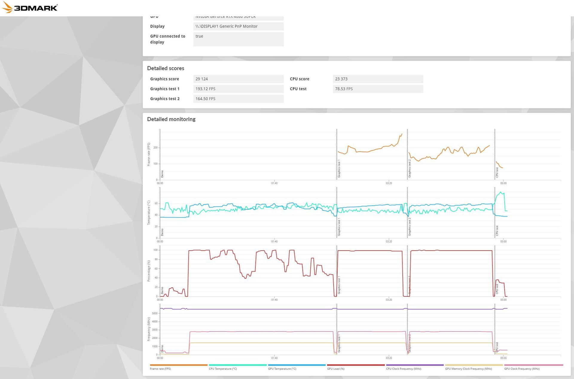574x379 pixels.
Task: Hide GPU Memory Clock Frequency series
Action: tap(468, 369)
